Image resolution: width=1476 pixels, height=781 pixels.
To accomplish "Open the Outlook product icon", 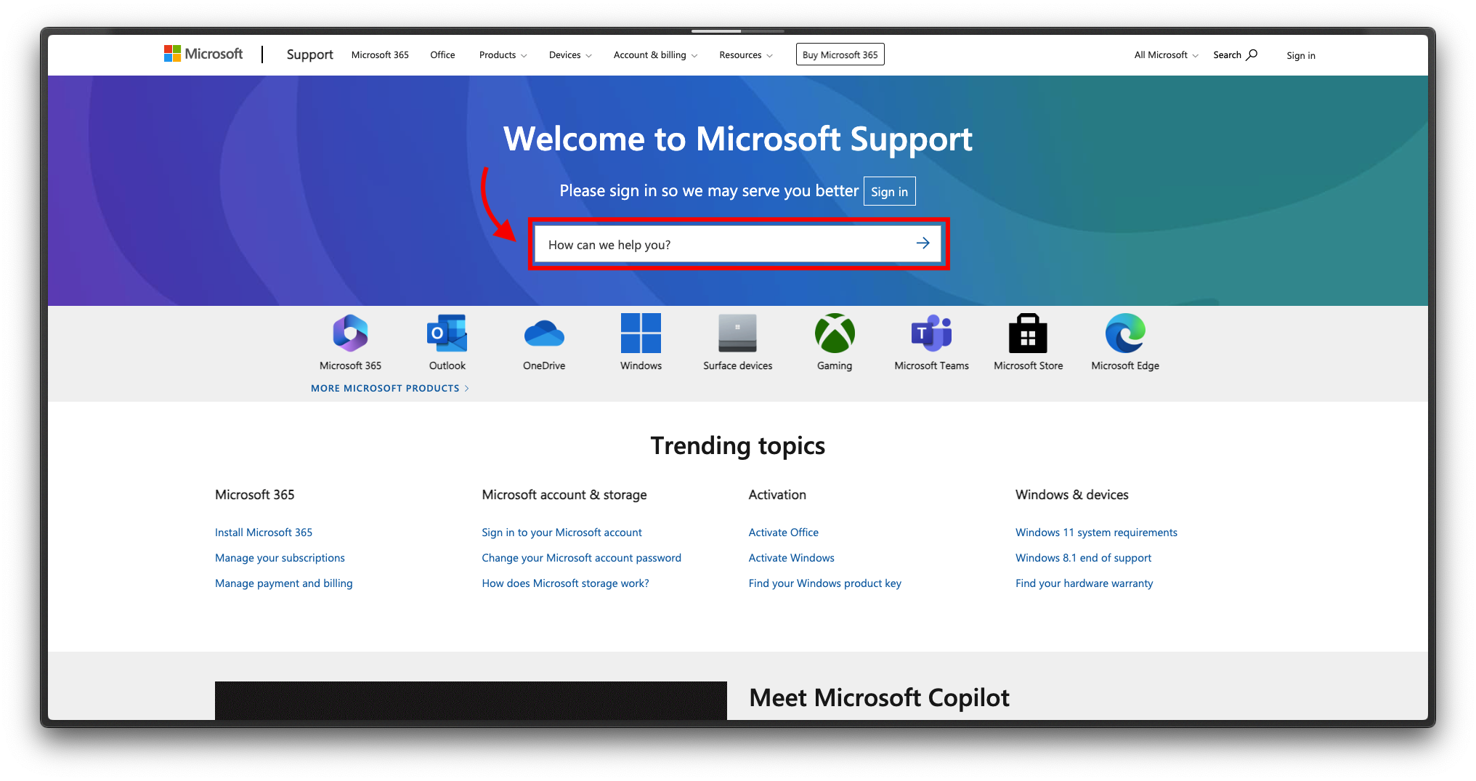I will [447, 333].
